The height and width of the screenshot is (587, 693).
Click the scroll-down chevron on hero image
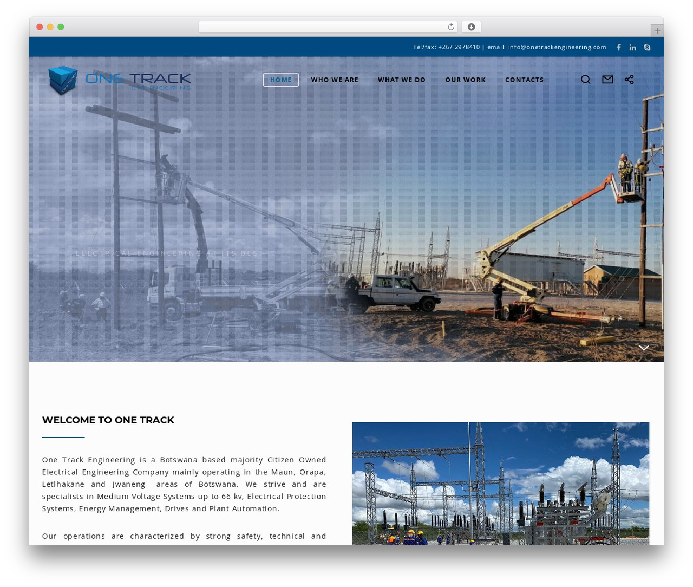(644, 348)
